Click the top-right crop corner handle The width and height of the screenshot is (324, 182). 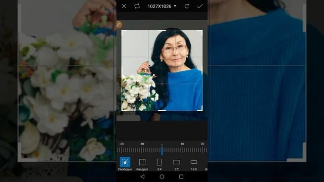(x=200, y=32)
